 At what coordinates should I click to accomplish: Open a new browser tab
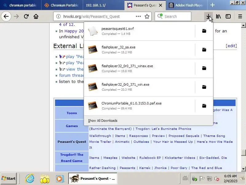tap(212, 5)
